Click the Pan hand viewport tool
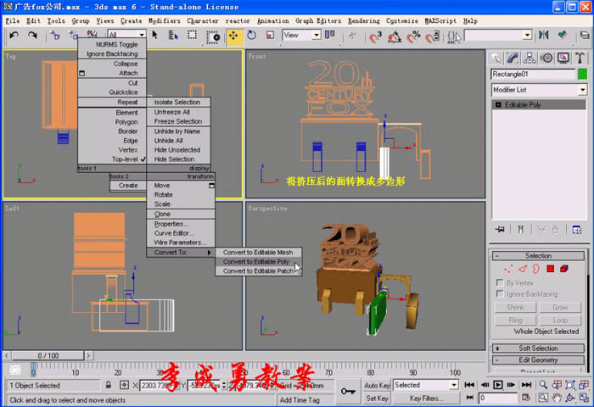The image size is (594, 407). tap(557, 398)
